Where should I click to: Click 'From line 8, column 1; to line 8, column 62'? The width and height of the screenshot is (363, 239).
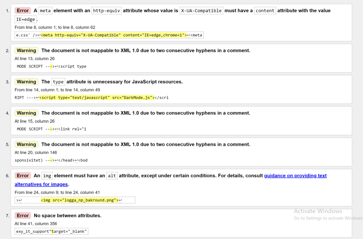click(x=55, y=28)
